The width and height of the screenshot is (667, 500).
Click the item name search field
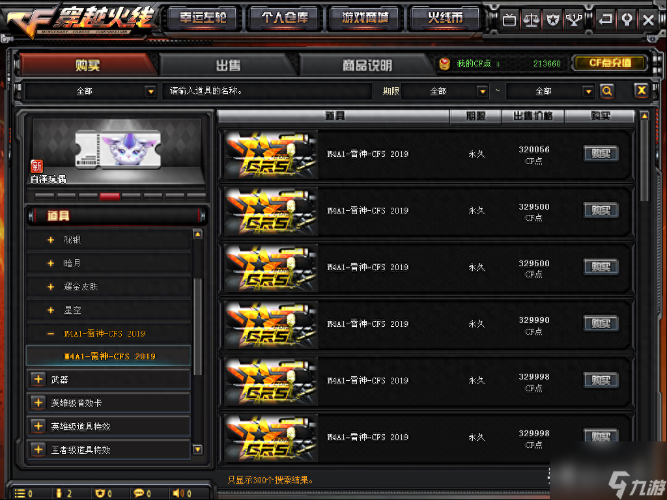pos(266,91)
